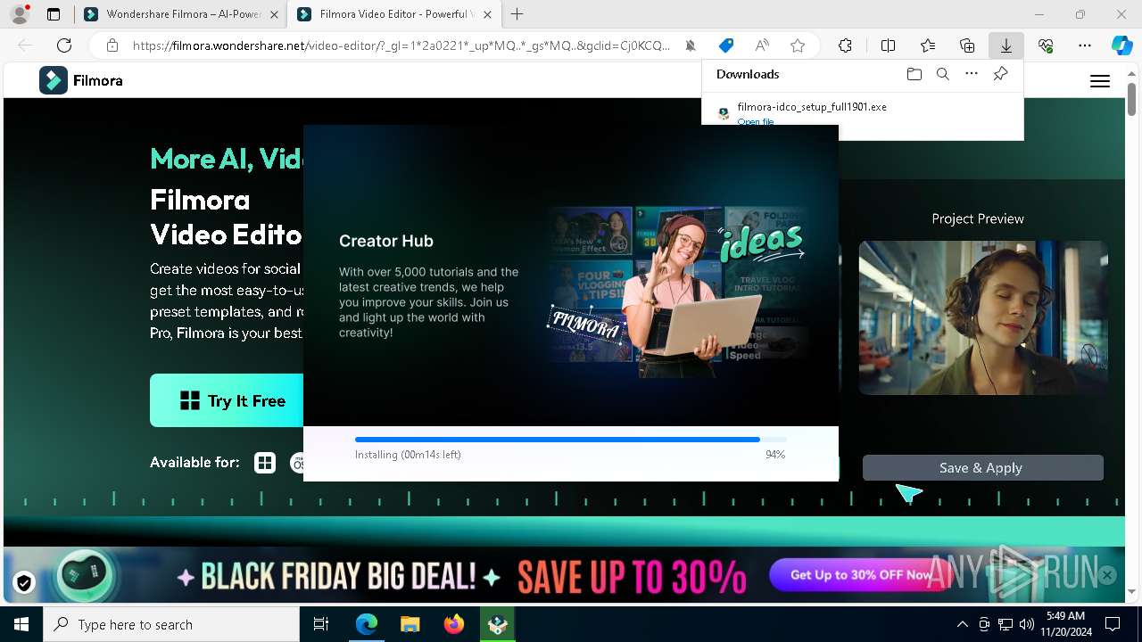Open the Favorites list icon
This screenshot has width=1142, height=642.
click(928, 45)
